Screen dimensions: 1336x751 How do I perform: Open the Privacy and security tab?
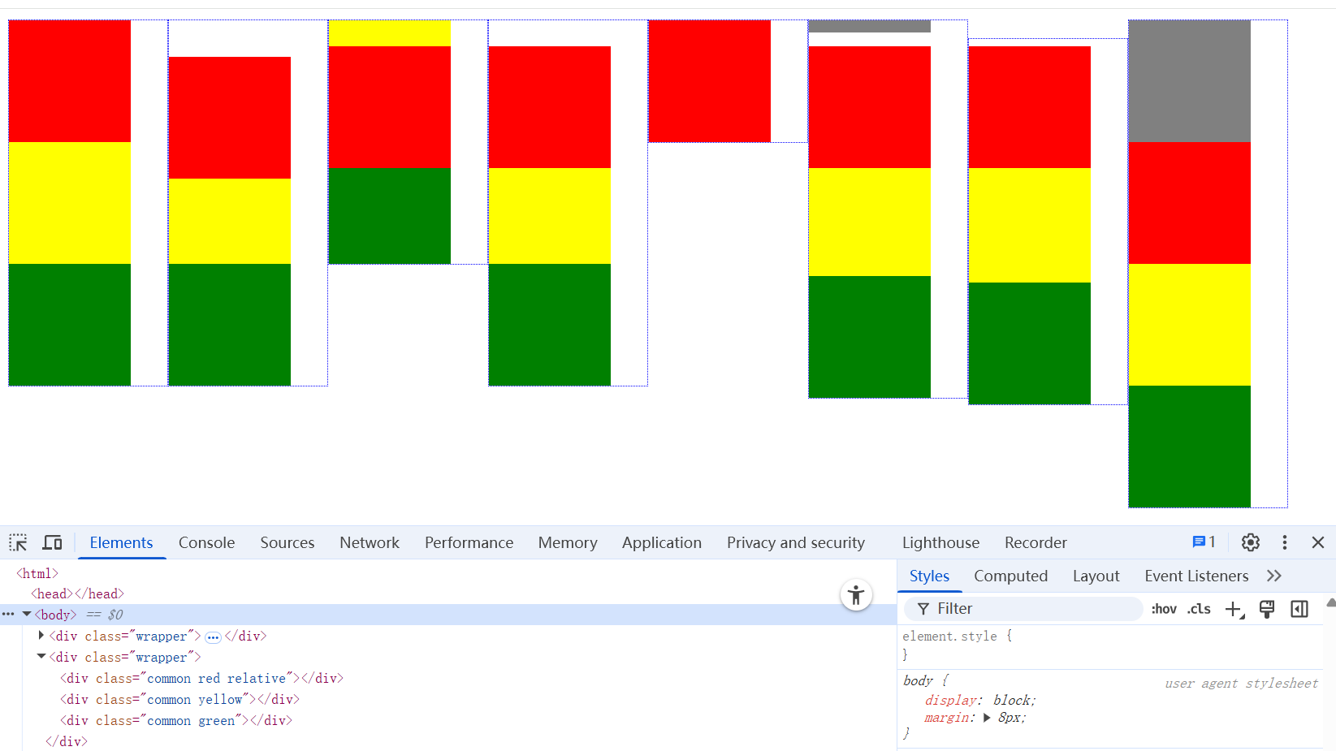pyautogui.click(x=795, y=542)
